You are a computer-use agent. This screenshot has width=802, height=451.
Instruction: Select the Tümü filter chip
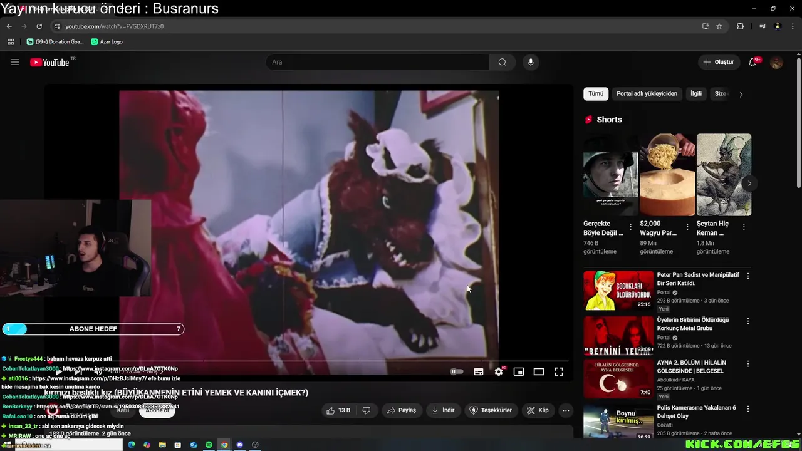tap(596, 93)
